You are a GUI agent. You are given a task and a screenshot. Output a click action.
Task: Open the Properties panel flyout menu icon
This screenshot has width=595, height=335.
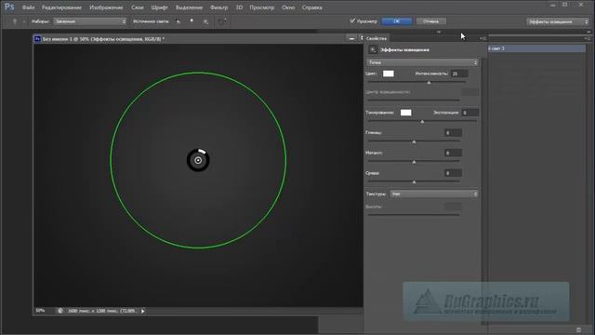[483, 38]
